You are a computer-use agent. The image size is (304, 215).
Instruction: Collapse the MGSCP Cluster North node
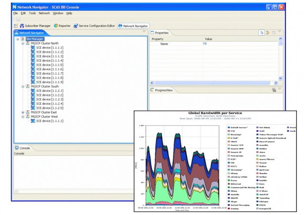pyautogui.click(x=23, y=43)
